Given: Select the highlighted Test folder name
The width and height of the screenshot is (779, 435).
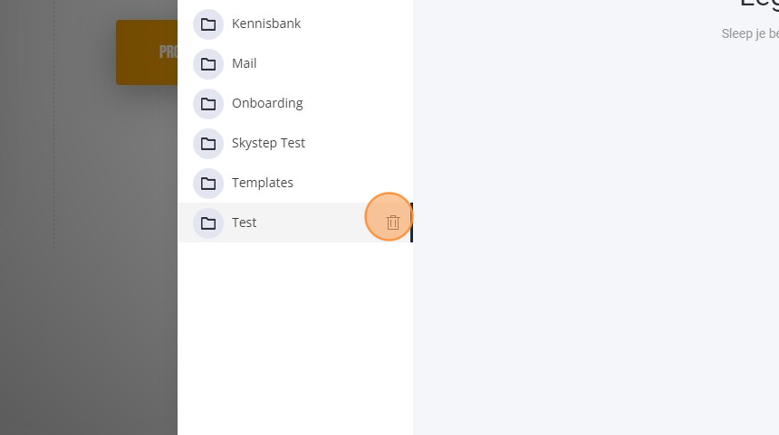Looking at the screenshot, I should [244, 222].
